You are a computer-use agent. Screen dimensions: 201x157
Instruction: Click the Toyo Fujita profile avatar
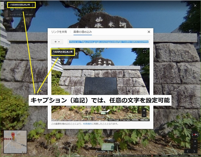(x=12, y=9)
